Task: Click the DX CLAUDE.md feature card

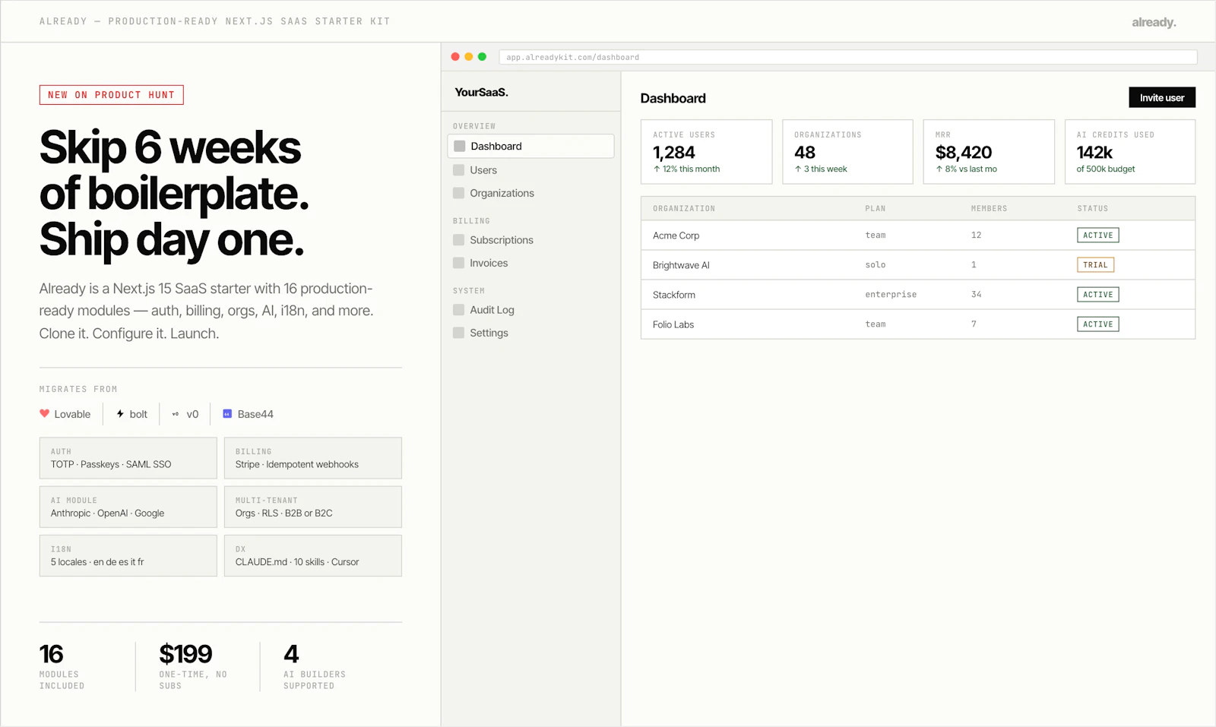Action: (x=313, y=555)
